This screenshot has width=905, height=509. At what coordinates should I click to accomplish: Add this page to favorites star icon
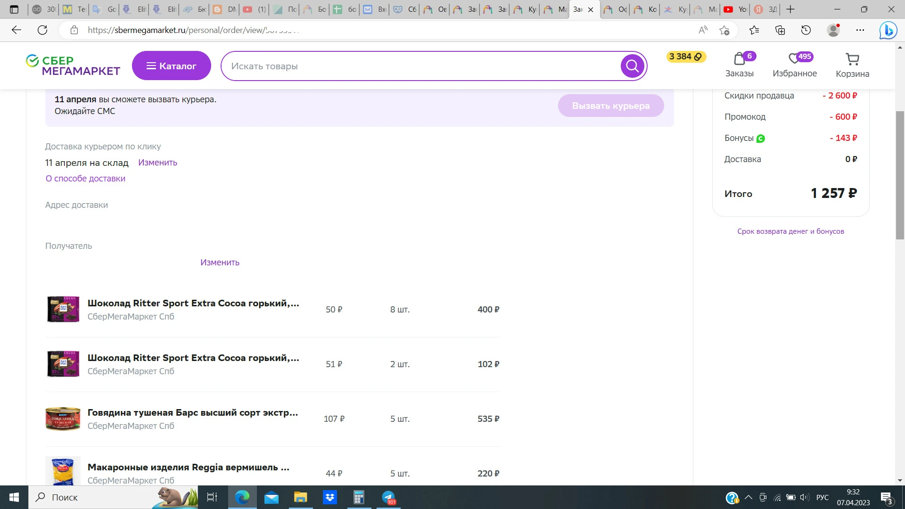point(724,30)
